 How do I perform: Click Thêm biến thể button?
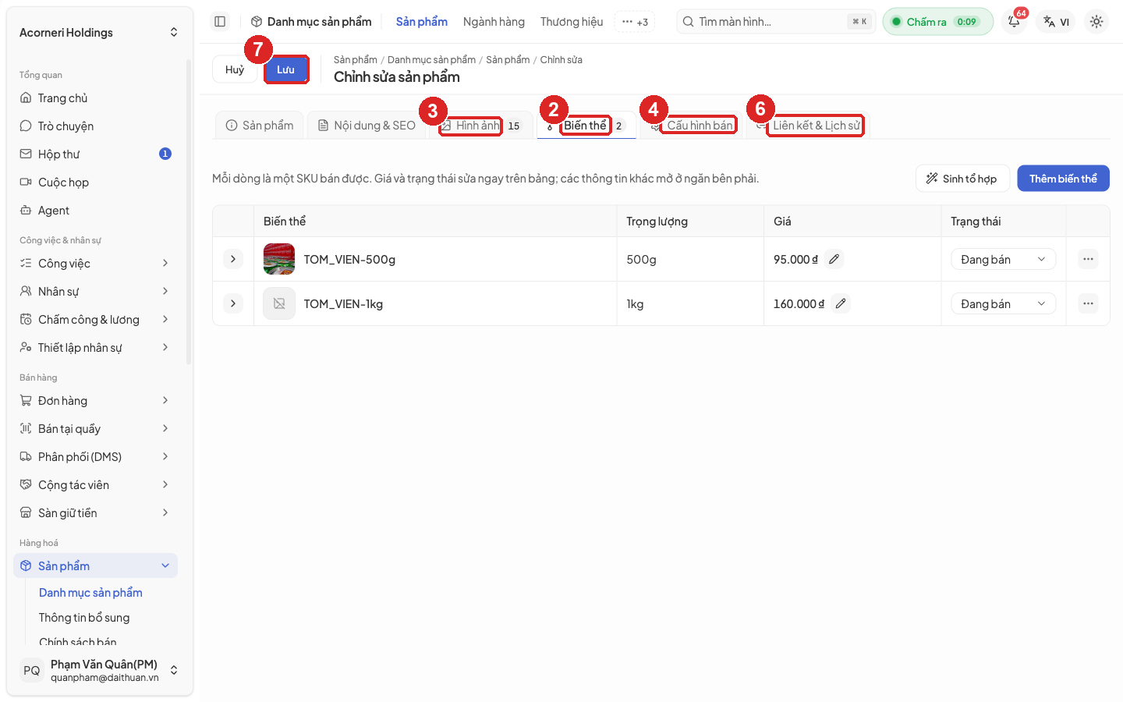(1063, 179)
